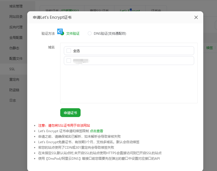The width and height of the screenshot is (217, 171).
Task: Click the note about 未指定SSL默认站点
Action: pyautogui.click(x=100, y=153)
